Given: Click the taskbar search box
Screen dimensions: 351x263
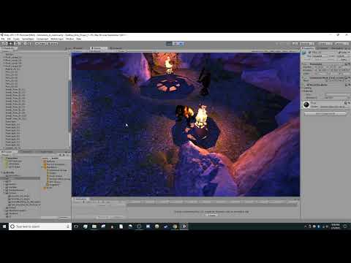Looking at the screenshot, I should tap(40, 226).
